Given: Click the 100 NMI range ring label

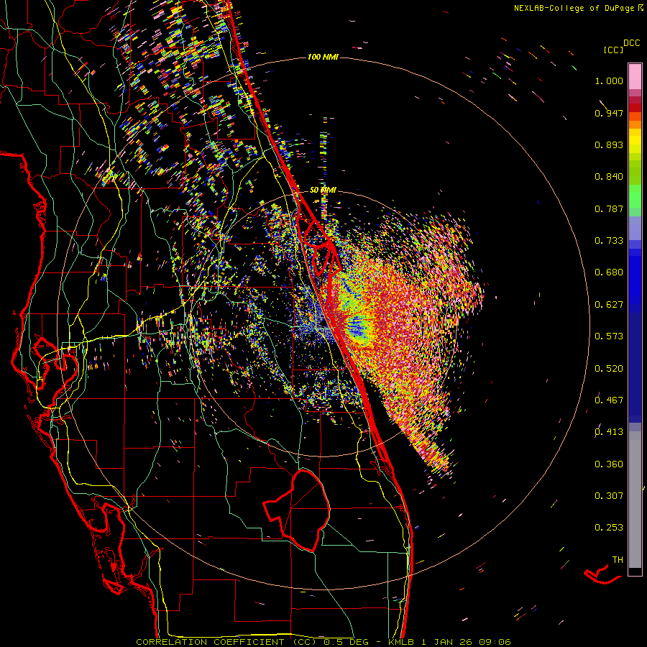Looking at the screenshot, I should pyautogui.click(x=323, y=57).
